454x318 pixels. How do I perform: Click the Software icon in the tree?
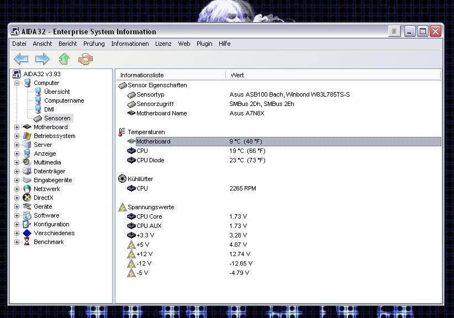tap(27, 215)
